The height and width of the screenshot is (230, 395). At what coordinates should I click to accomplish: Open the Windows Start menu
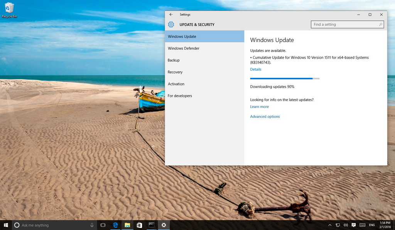(6, 225)
